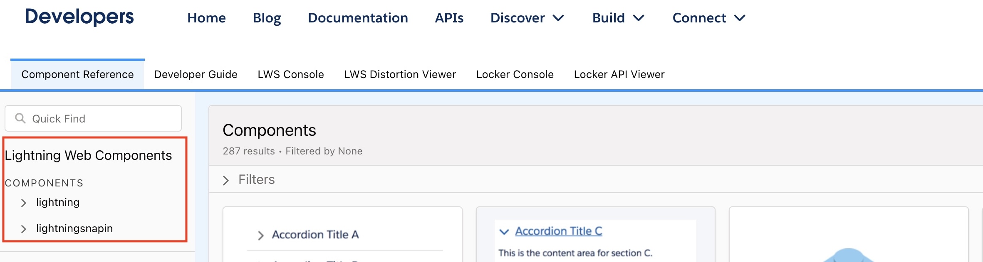Viewport: 983px width, 262px height.
Task: Switch to LWS Distortion Viewer tab
Action: tap(400, 74)
